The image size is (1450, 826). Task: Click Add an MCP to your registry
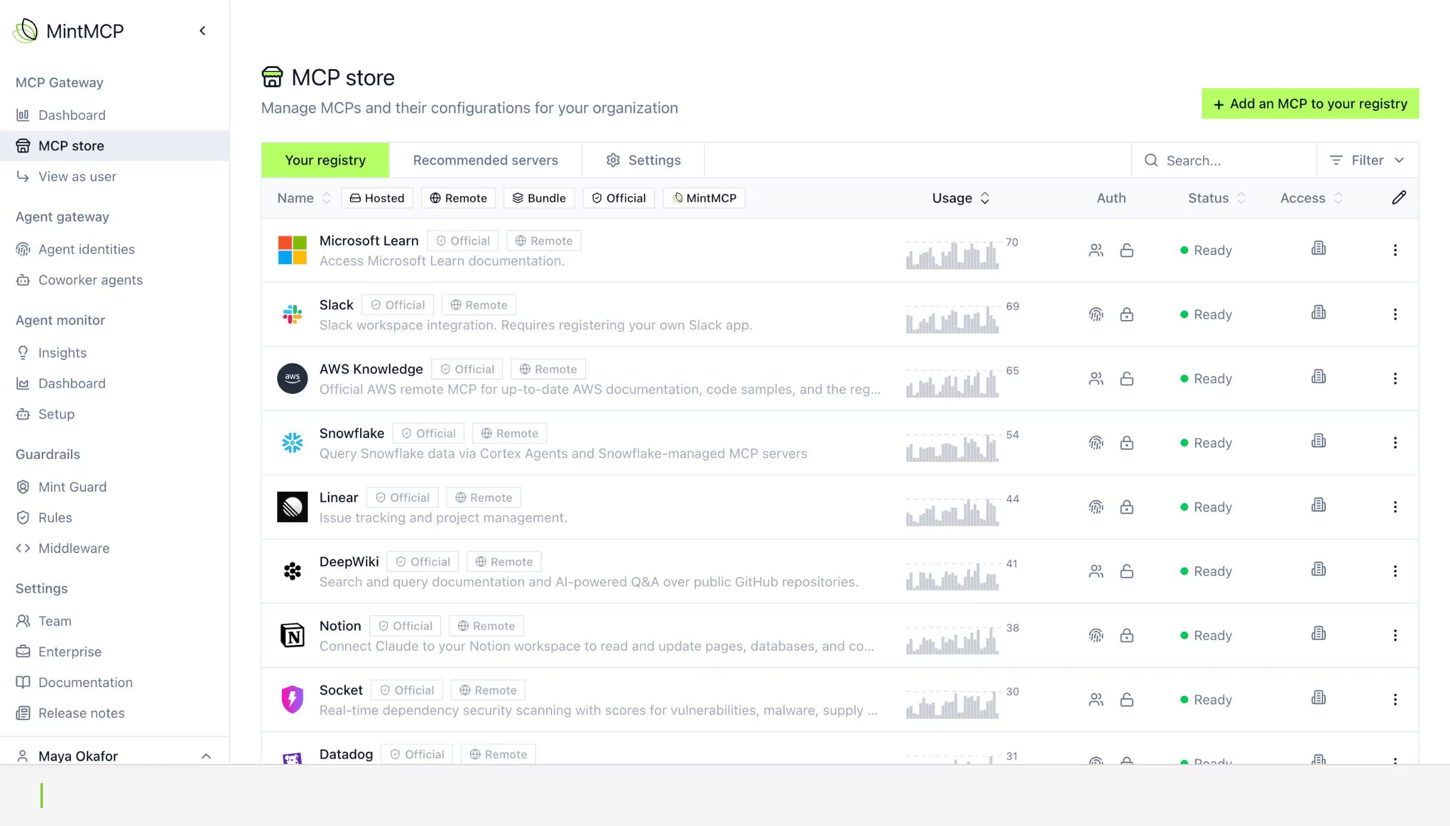click(1310, 104)
